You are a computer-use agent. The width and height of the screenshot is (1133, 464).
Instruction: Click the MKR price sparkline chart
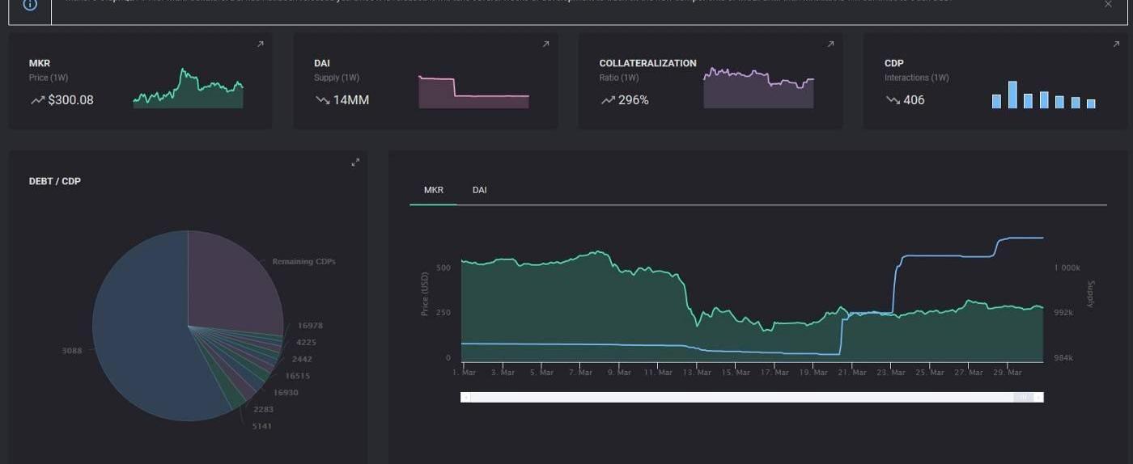(x=188, y=89)
